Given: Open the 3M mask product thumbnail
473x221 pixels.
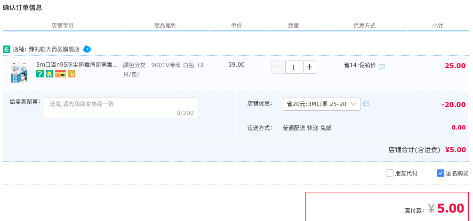Looking at the screenshot, I should click(19, 72).
